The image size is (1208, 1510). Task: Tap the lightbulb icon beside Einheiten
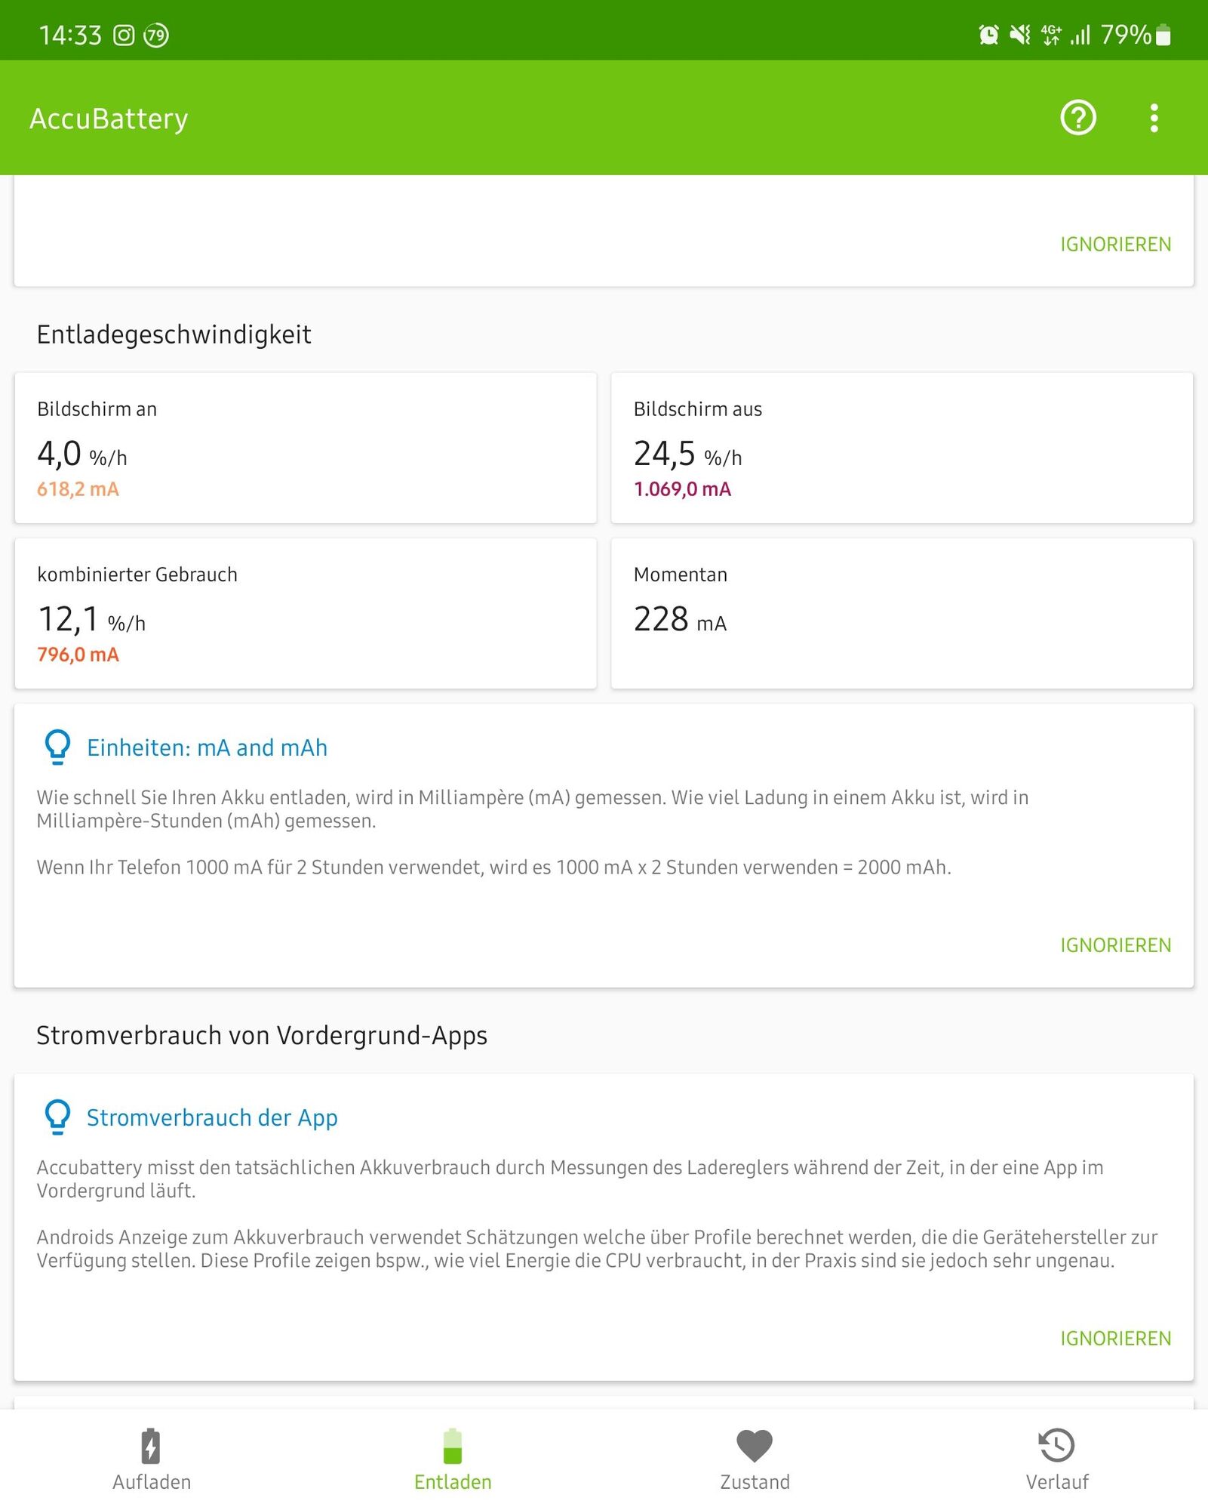(58, 747)
